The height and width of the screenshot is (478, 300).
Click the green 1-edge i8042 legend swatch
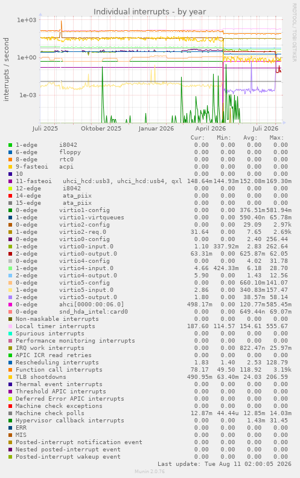[10, 145]
